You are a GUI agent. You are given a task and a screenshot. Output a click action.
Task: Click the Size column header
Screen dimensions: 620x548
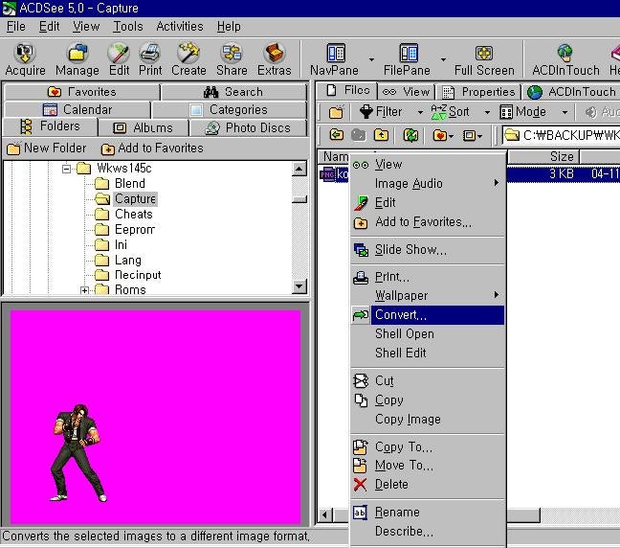(543, 157)
